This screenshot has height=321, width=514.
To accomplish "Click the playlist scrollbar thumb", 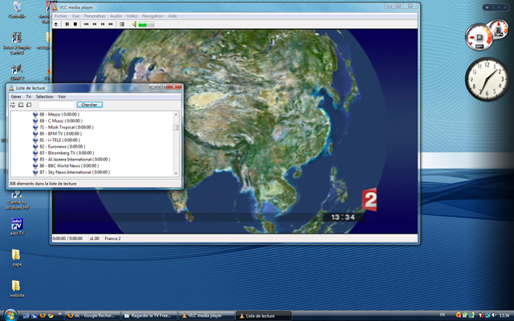I will tap(176, 128).
